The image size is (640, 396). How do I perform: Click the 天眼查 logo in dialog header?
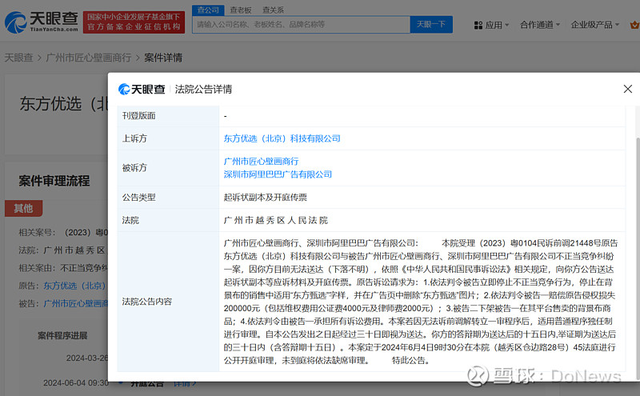(x=142, y=89)
